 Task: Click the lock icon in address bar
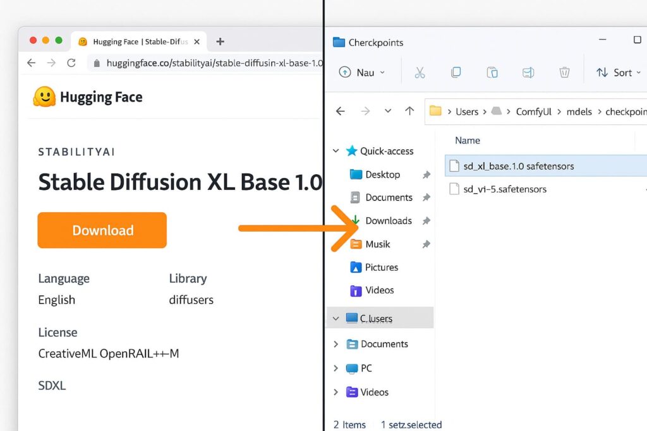pyautogui.click(x=97, y=63)
